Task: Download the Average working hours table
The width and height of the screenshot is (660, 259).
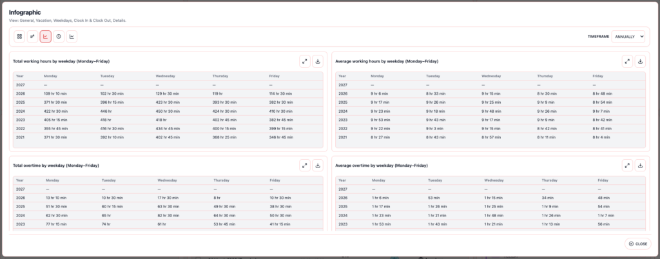Action: [x=640, y=61]
